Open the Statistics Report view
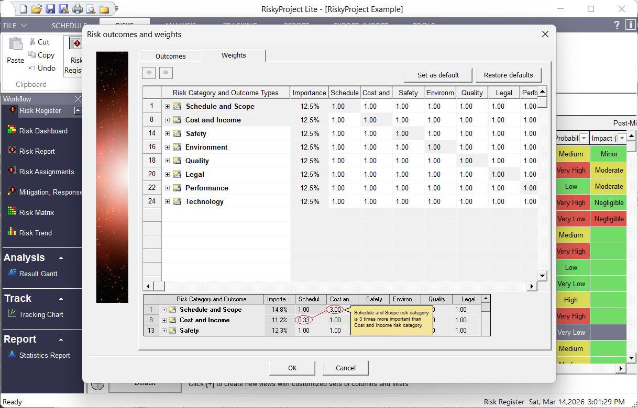Viewport: 638px width, 408px height. 44,355
